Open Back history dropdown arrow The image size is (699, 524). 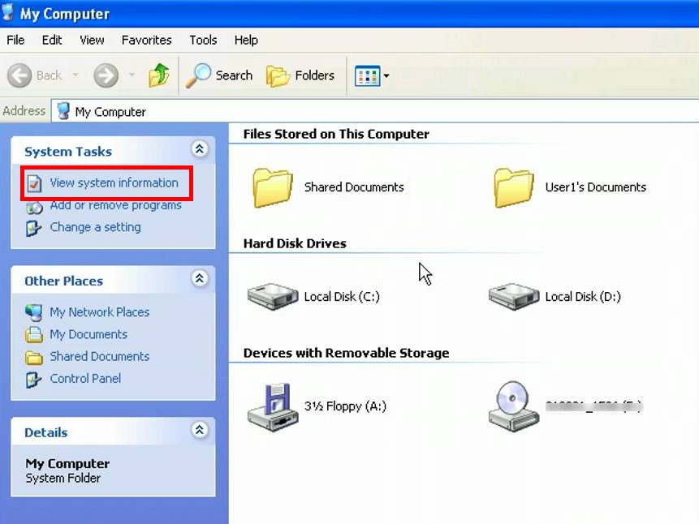tap(76, 75)
